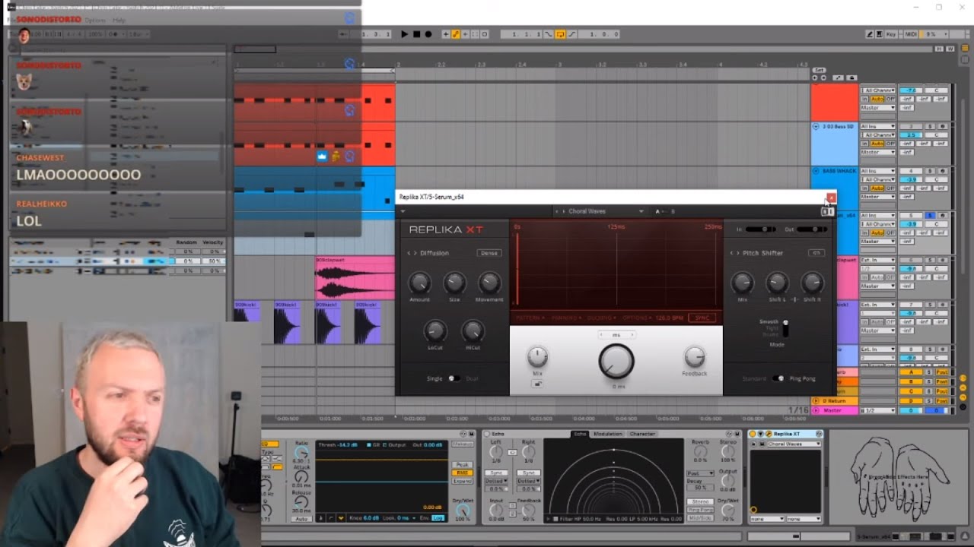Open the PATTERN menu in Replika XT

[x=529, y=318]
